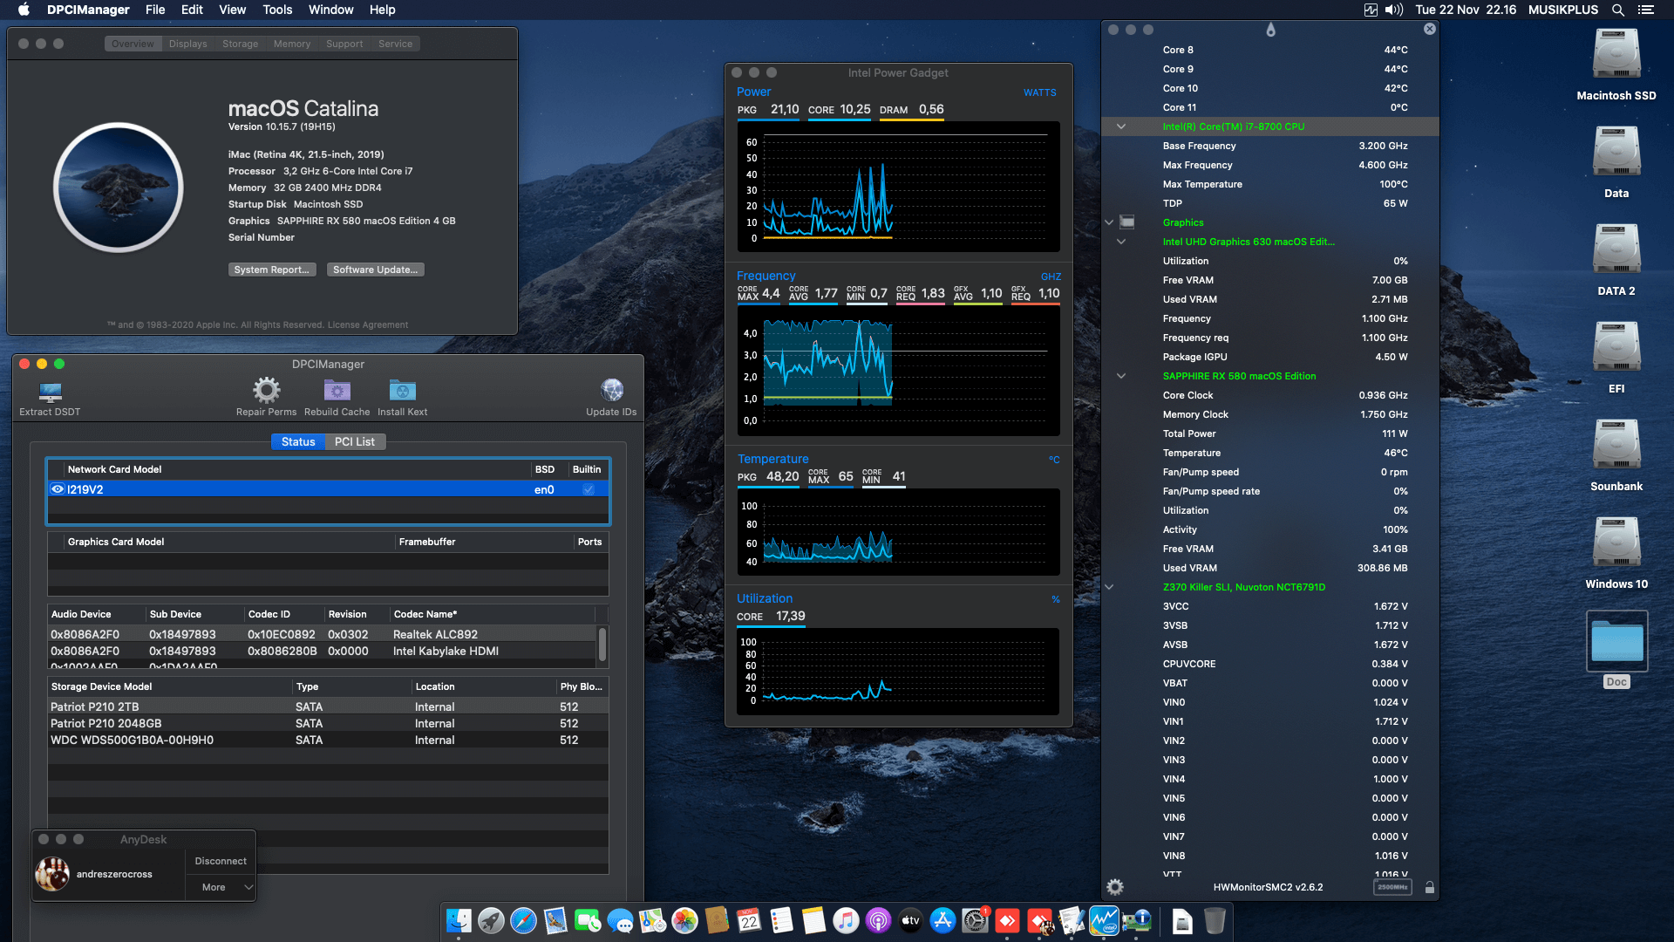Click the System Report button
The image size is (1674, 942).
coord(271,270)
